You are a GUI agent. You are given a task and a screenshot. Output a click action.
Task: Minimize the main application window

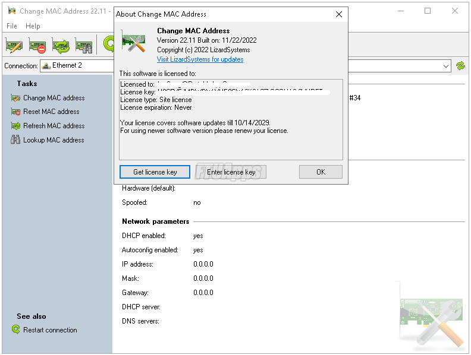point(401,11)
